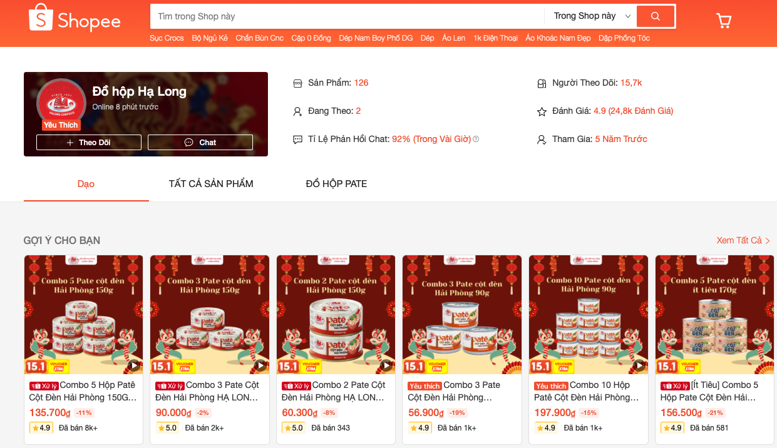777x448 pixels.
Task: Select the Dạo tab
Action: [86, 184]
